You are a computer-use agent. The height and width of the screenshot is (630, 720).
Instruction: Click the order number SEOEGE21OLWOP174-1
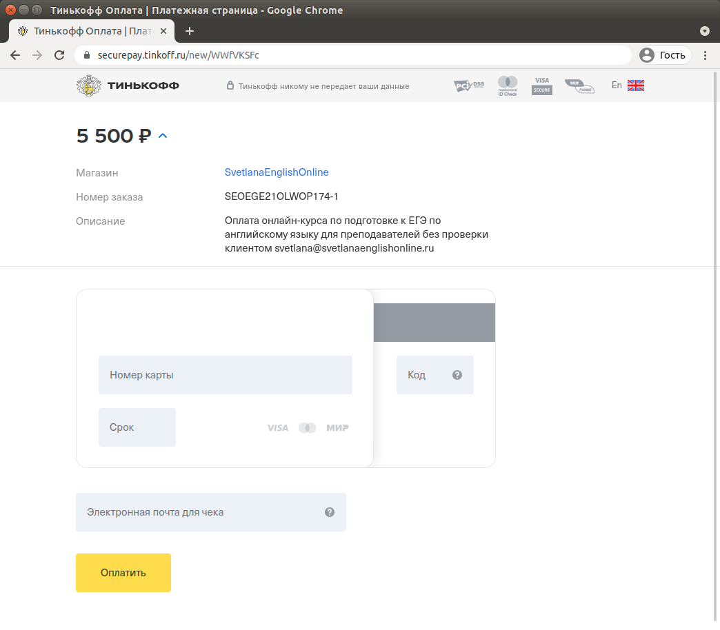pos(281,196)
